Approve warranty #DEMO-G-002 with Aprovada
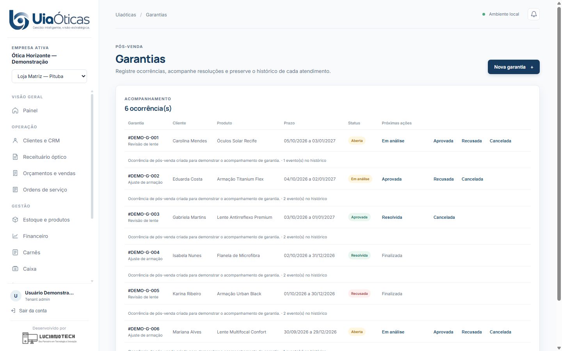Screen dimensions: 562x351 tap(391, 179)
